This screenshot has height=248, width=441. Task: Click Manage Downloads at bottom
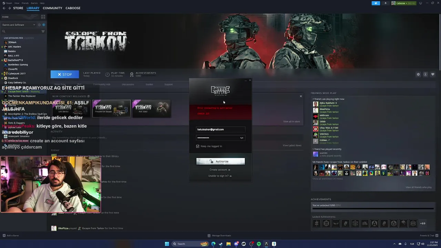click(219, 236)
